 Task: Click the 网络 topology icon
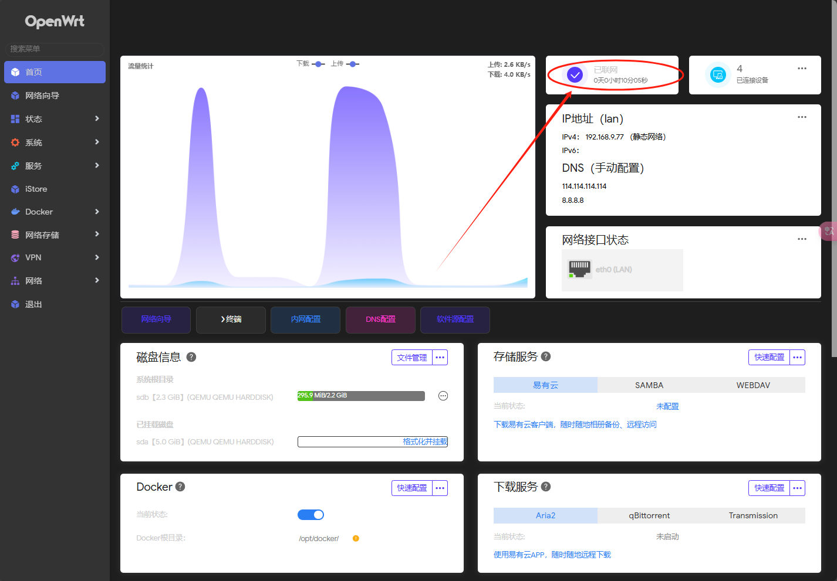click(x=15, y=281)
